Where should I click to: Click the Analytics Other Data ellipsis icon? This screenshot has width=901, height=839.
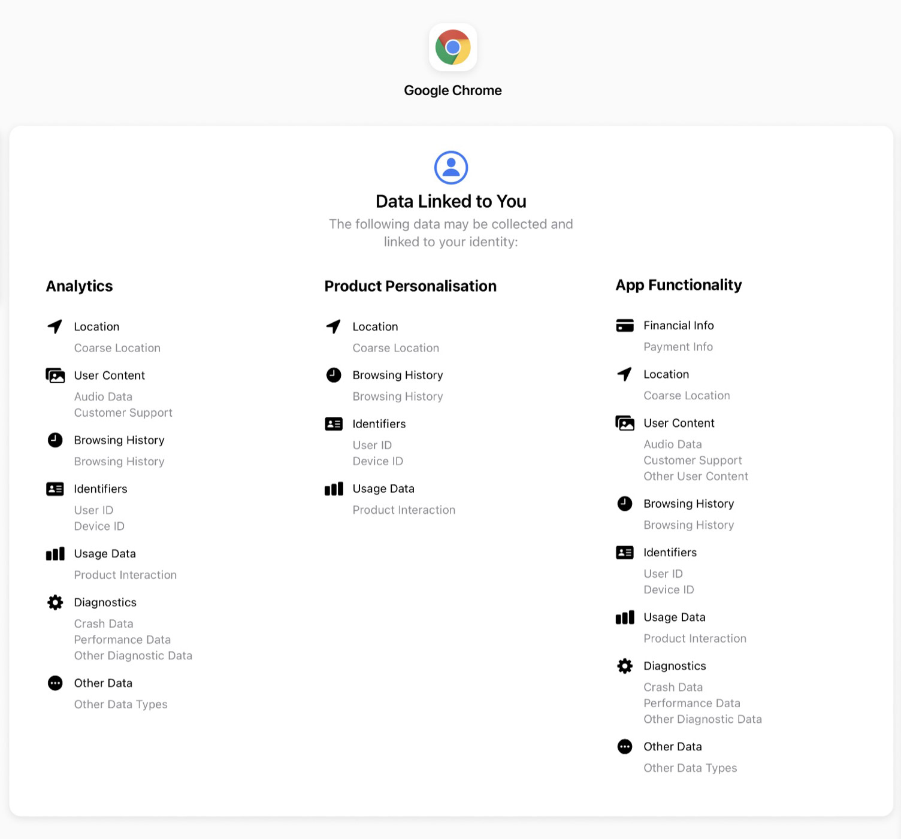(55, 683)
